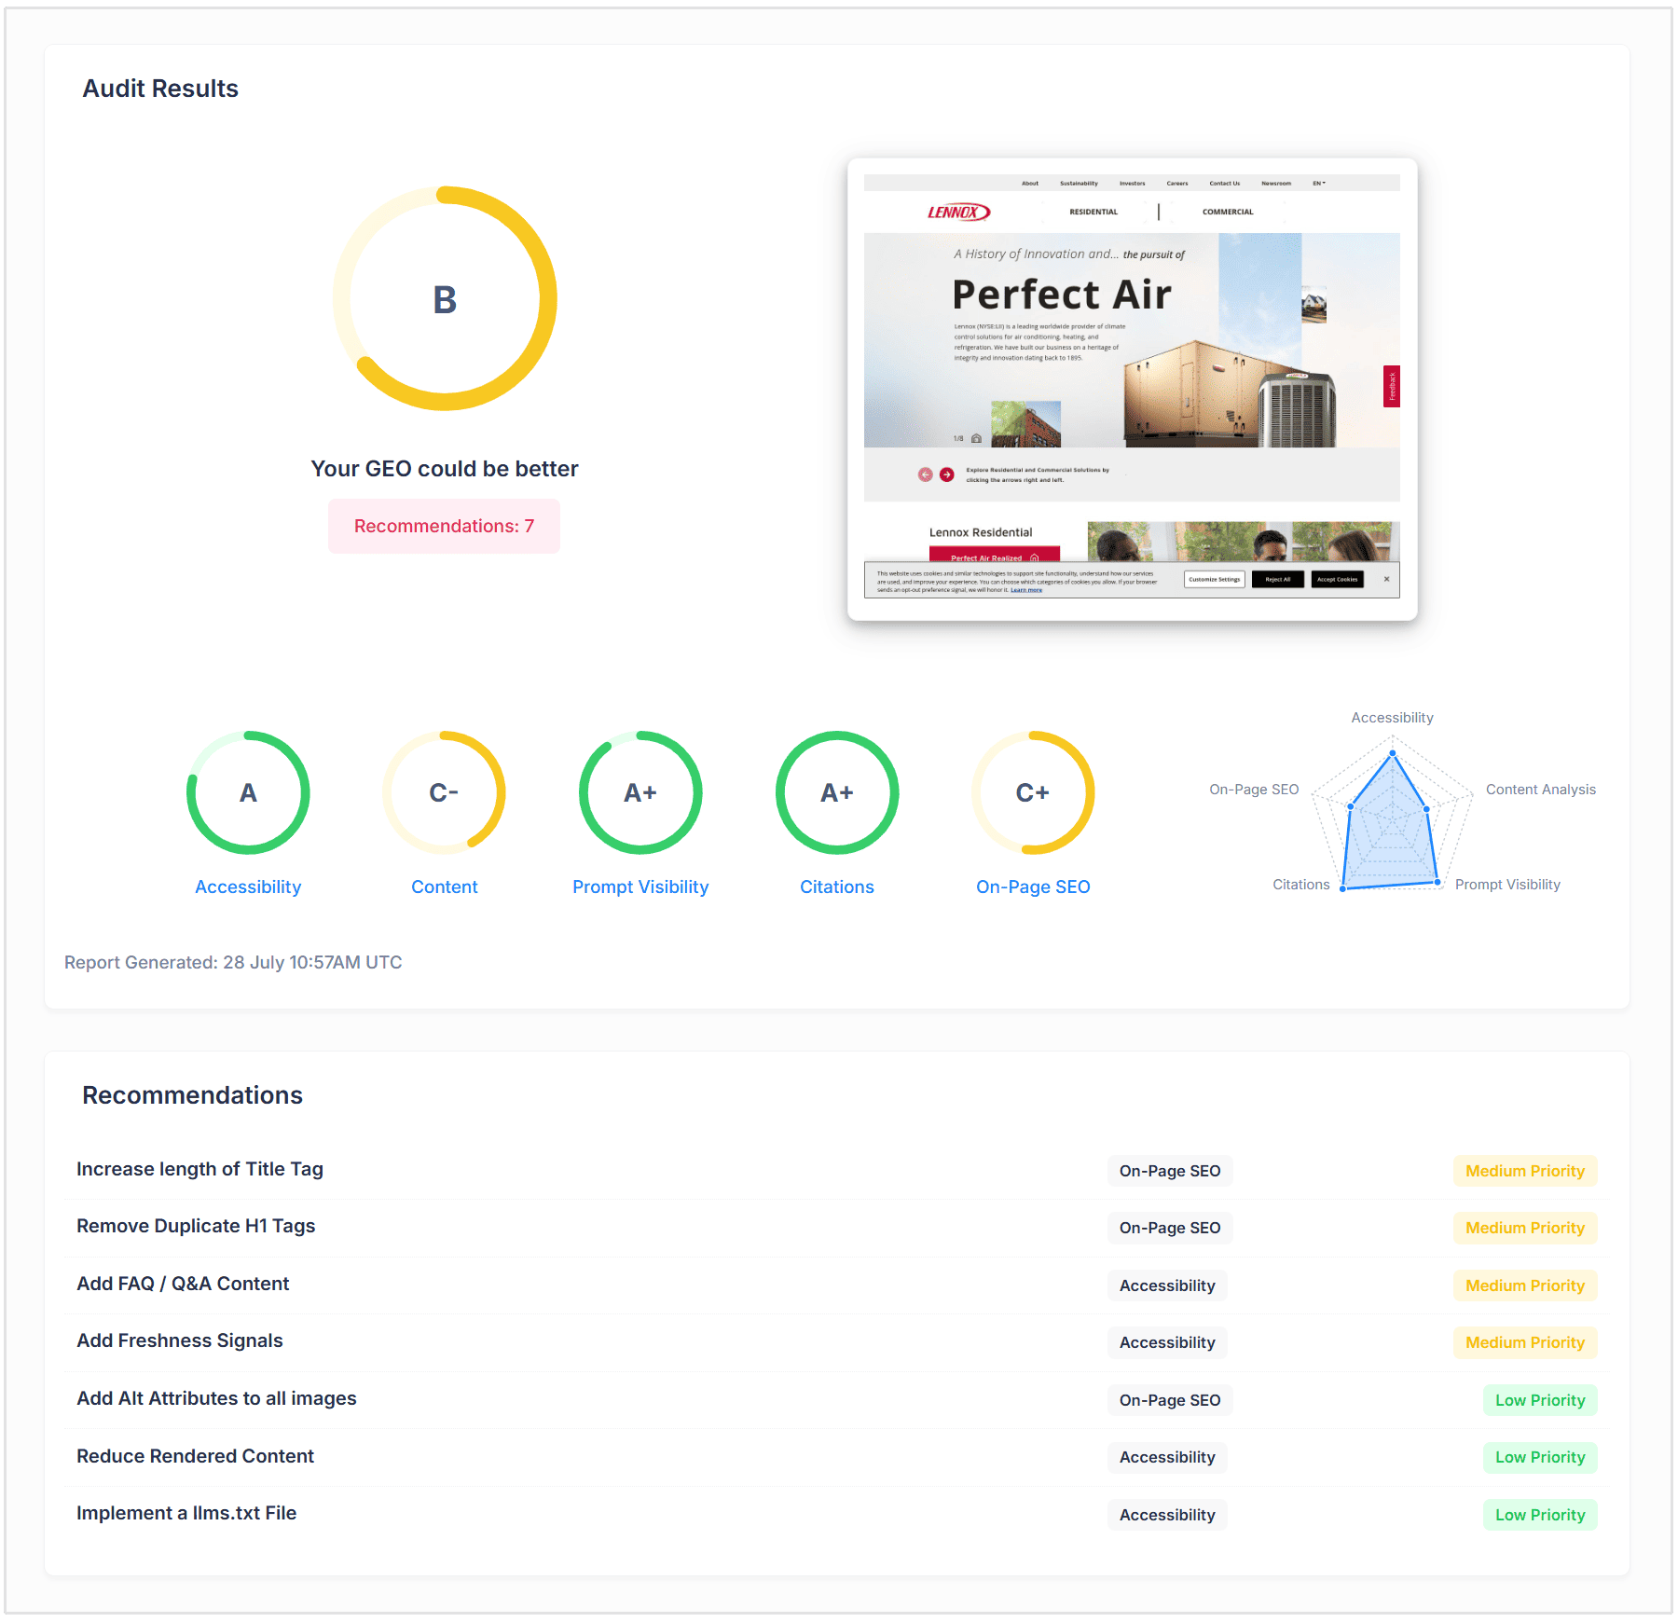Open the Prompt Visibility section link
1678x1622 pixels.
[640, 887]
